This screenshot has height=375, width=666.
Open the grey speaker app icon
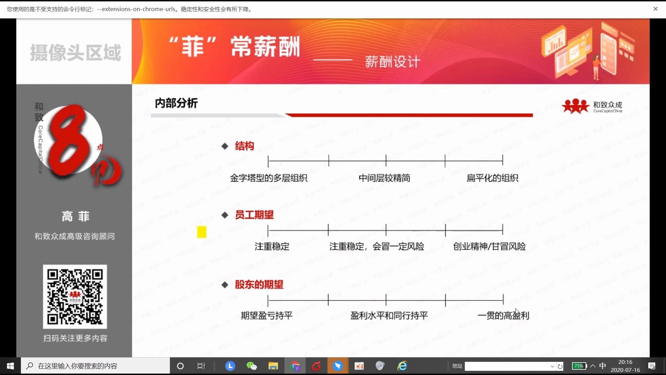pos(381,366)
